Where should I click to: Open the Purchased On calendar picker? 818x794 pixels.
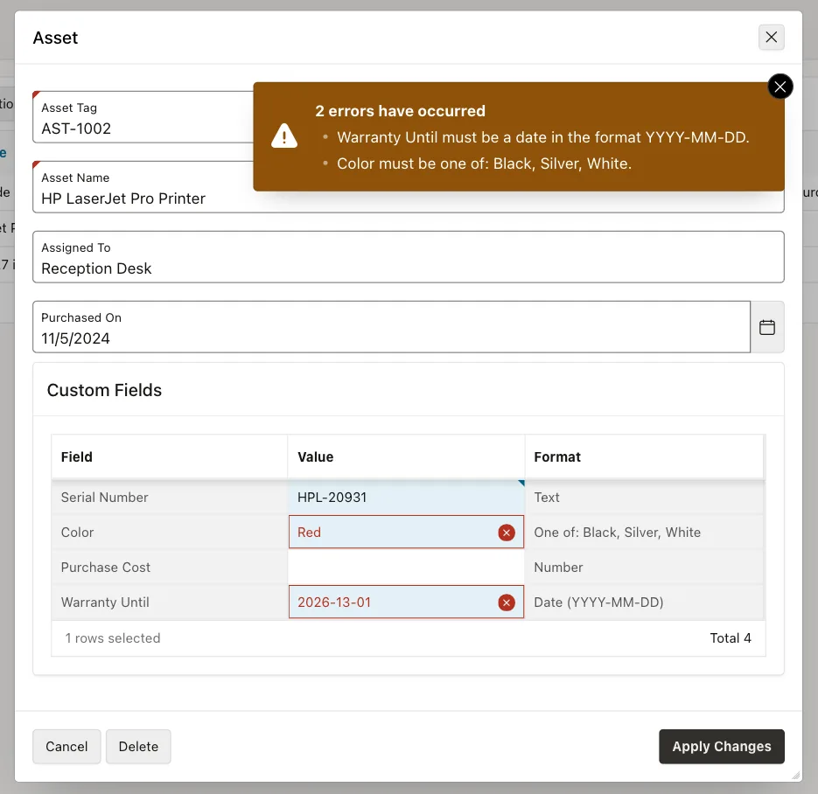pyautogui.click(x=767, y=327)
